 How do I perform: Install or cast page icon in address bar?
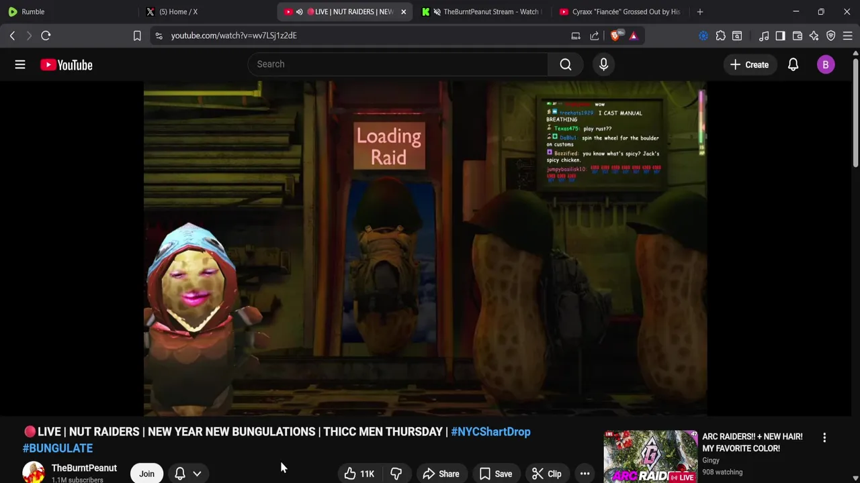576,36
